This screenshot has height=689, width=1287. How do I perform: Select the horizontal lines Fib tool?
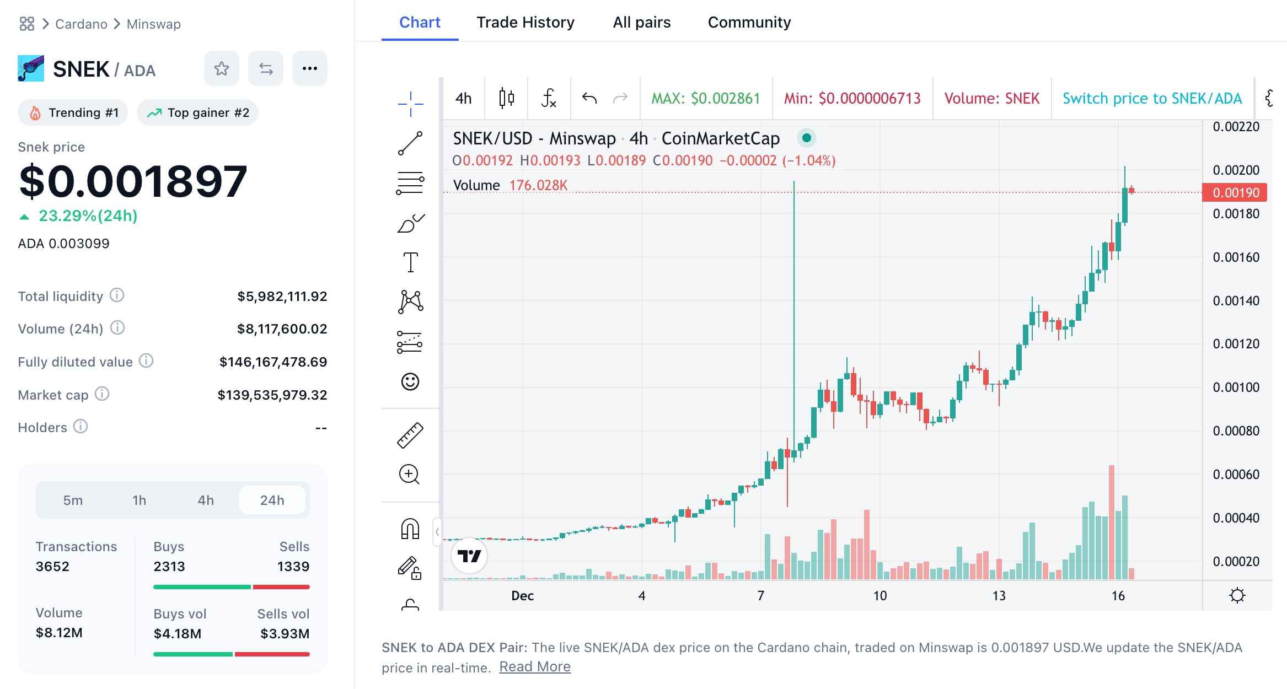[x=411, y=183]
